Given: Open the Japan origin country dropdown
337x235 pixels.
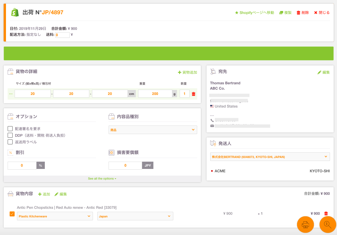Looking at the screenshot, I should 135,216.
